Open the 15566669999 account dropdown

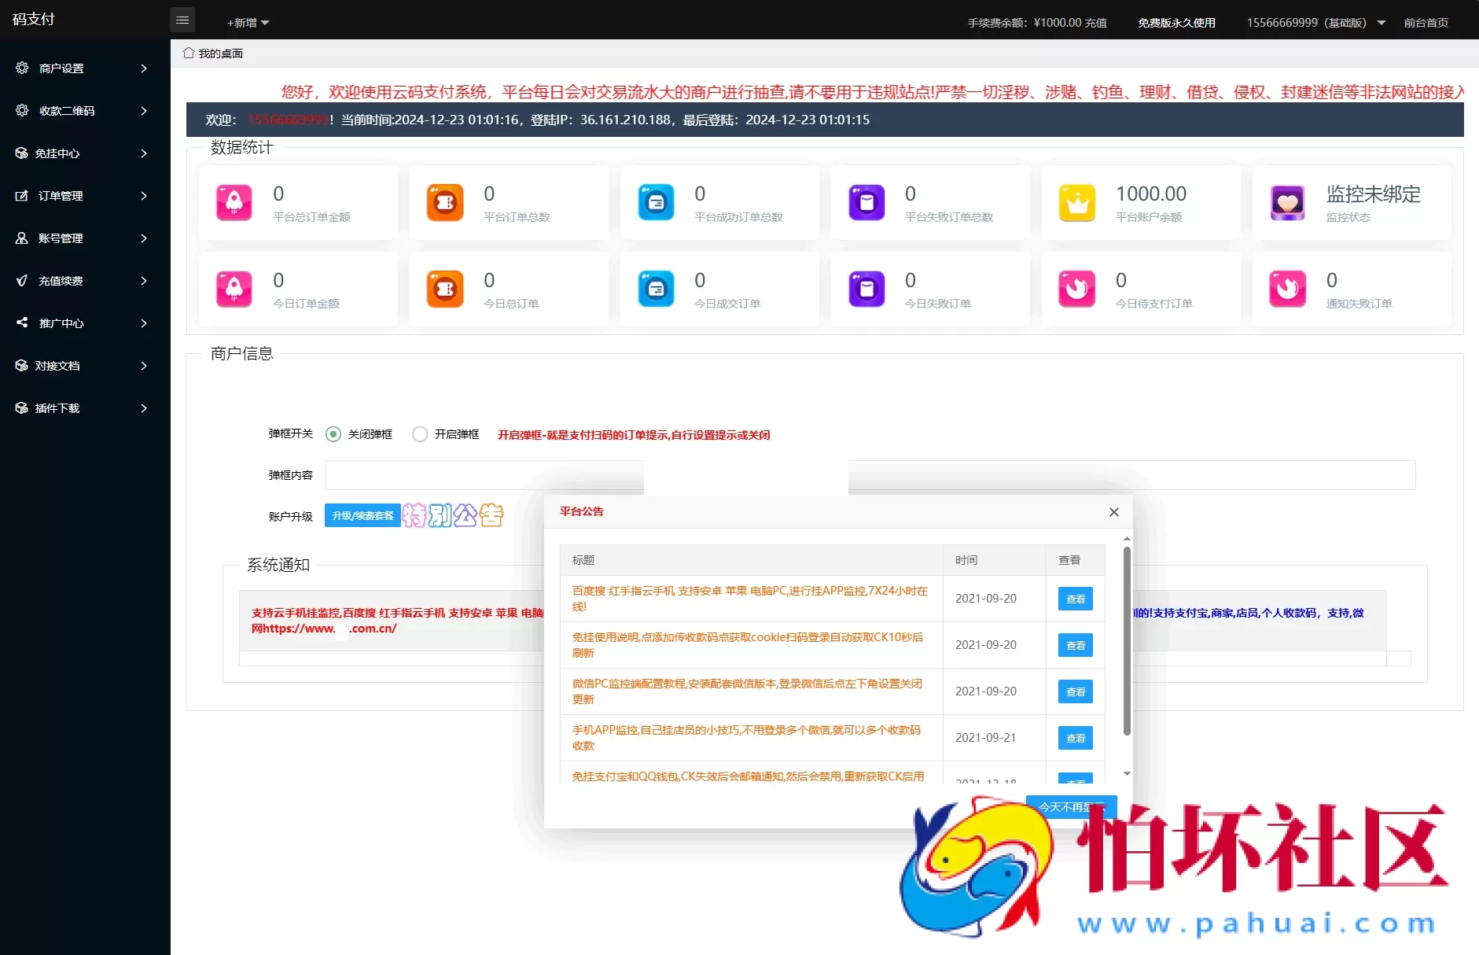click(x=1315, y=23)
